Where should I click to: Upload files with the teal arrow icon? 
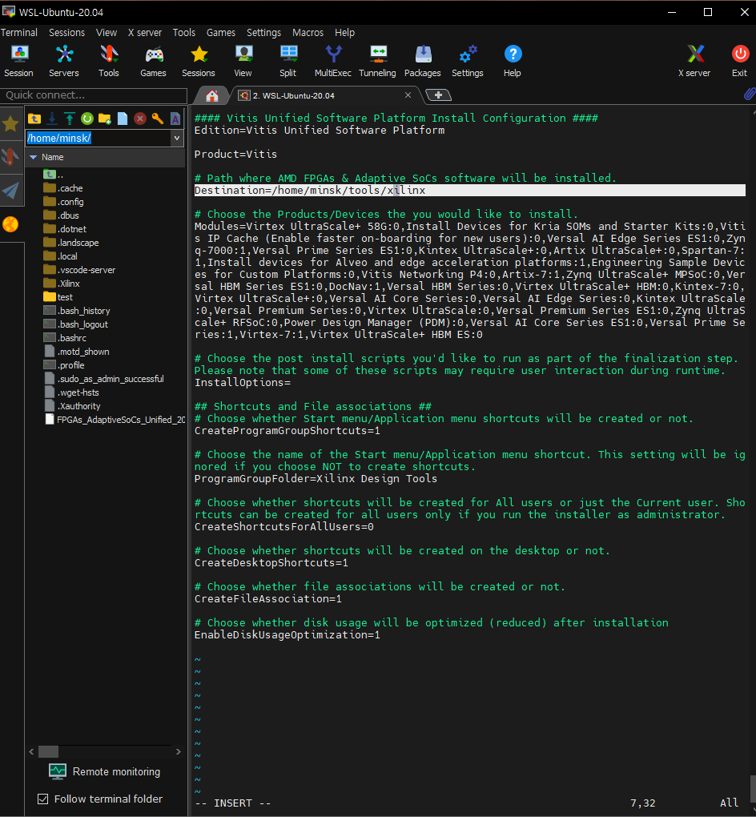pos(70,119)
